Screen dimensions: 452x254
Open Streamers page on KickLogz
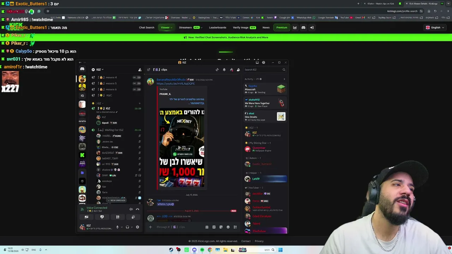click(x=189, y=28)
